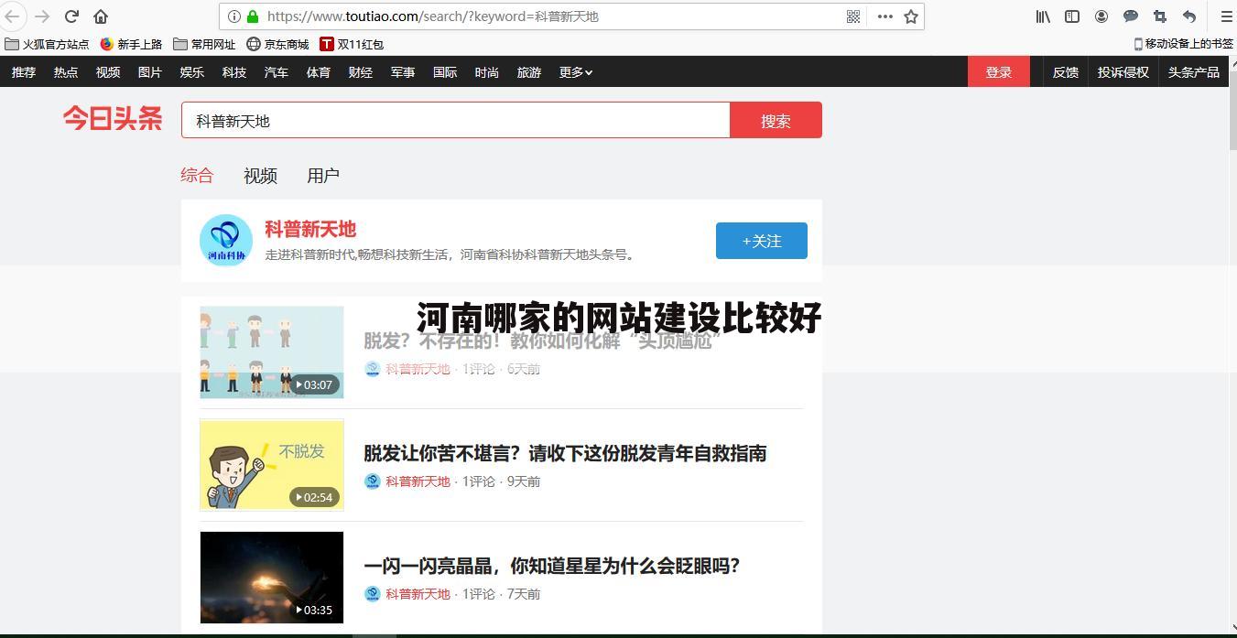Screen dimensions: 1237x638
Task: Click author avatar beside 9天前 result
Action: point(373,481)
